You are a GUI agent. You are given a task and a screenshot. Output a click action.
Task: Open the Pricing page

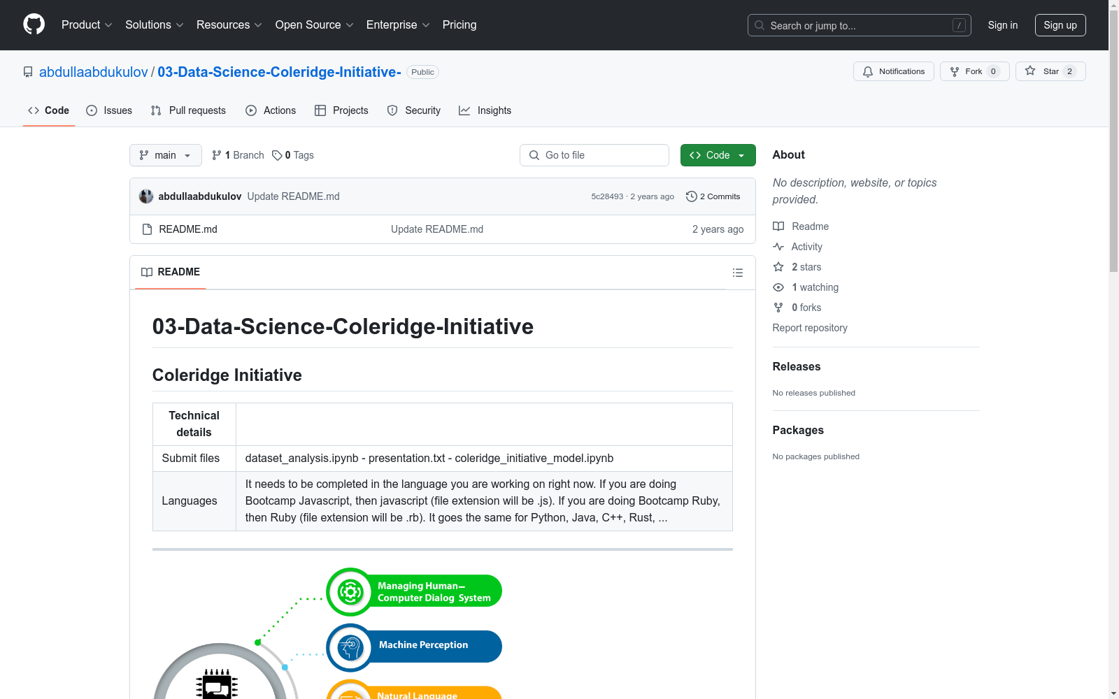pos(459,25)
